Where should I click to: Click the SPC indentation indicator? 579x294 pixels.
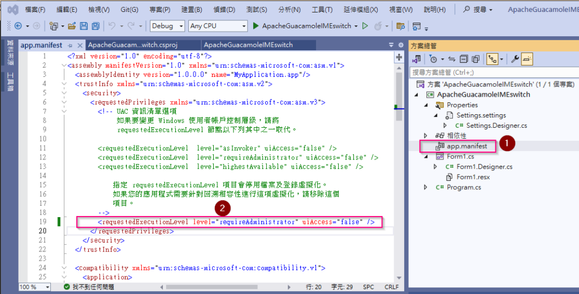click(369, 287)
